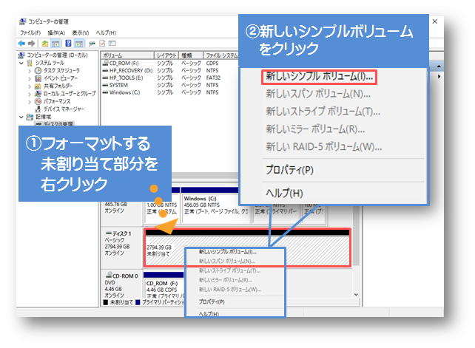The width and height of the screenshot is (475, 348).
Task: Click the blue プライマリ パーティション legend swatch
Action: click(138, 302)
